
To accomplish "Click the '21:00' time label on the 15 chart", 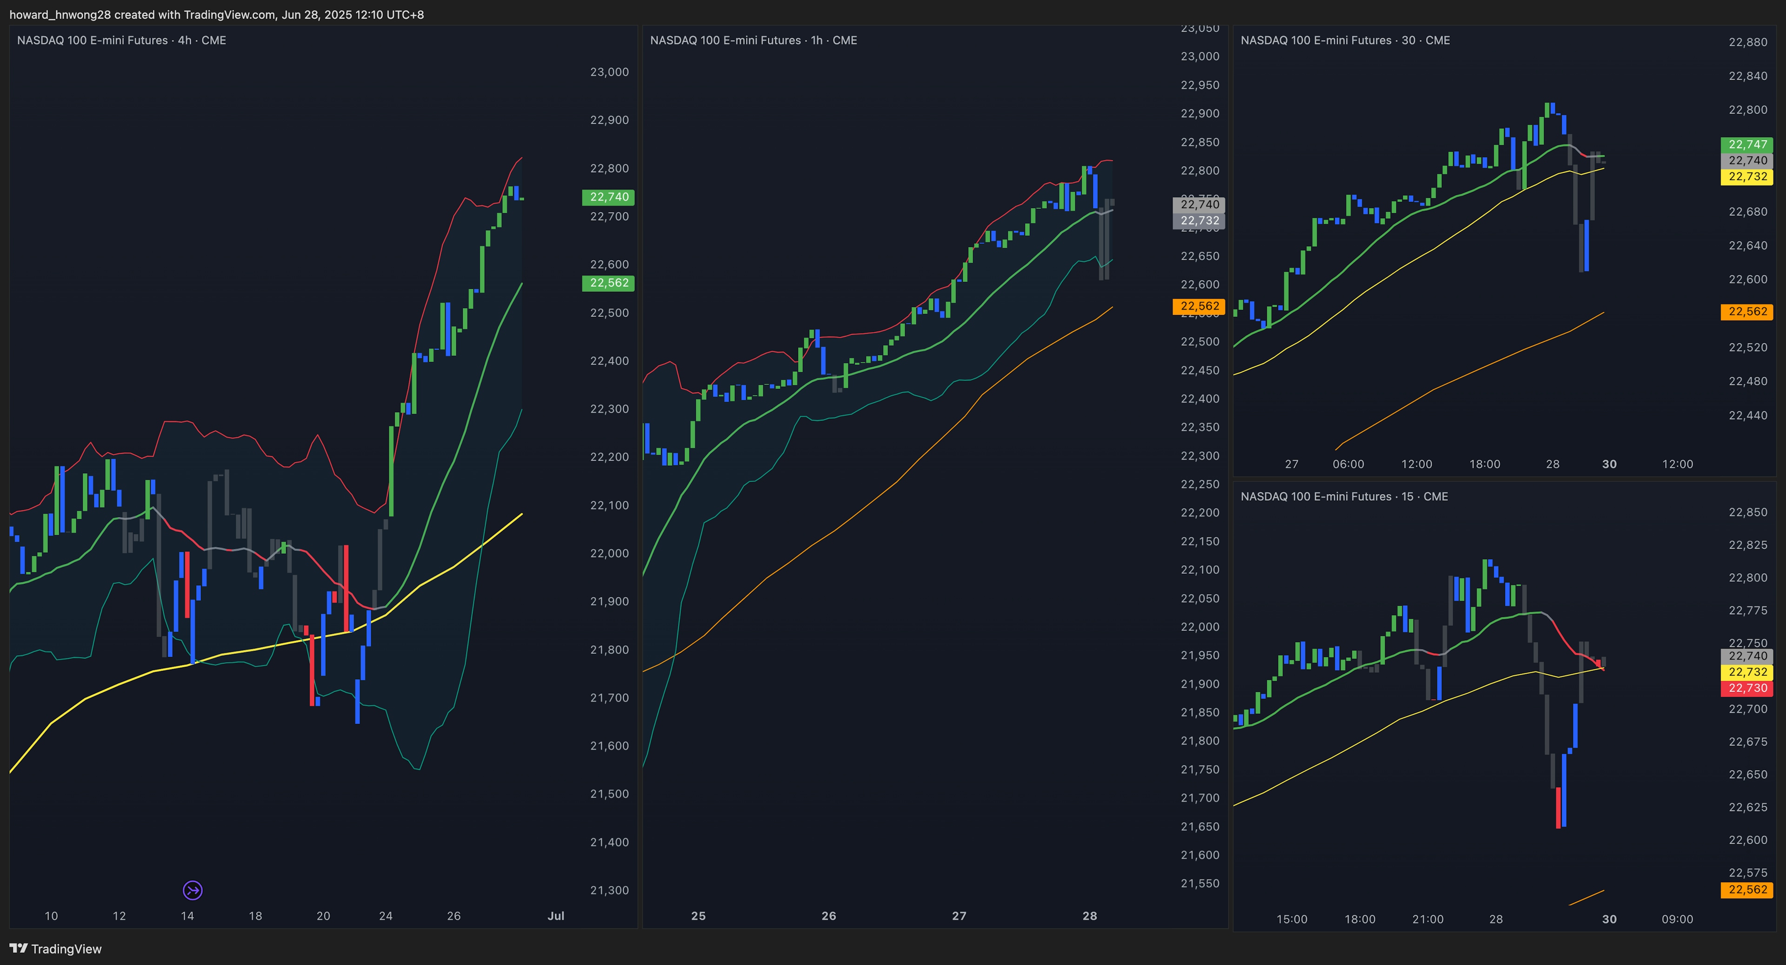I will (1428, 919).
